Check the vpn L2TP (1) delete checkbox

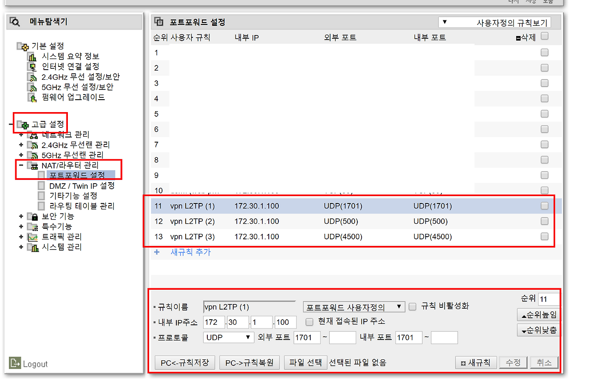pyautogui.click(x=544, y=205)
